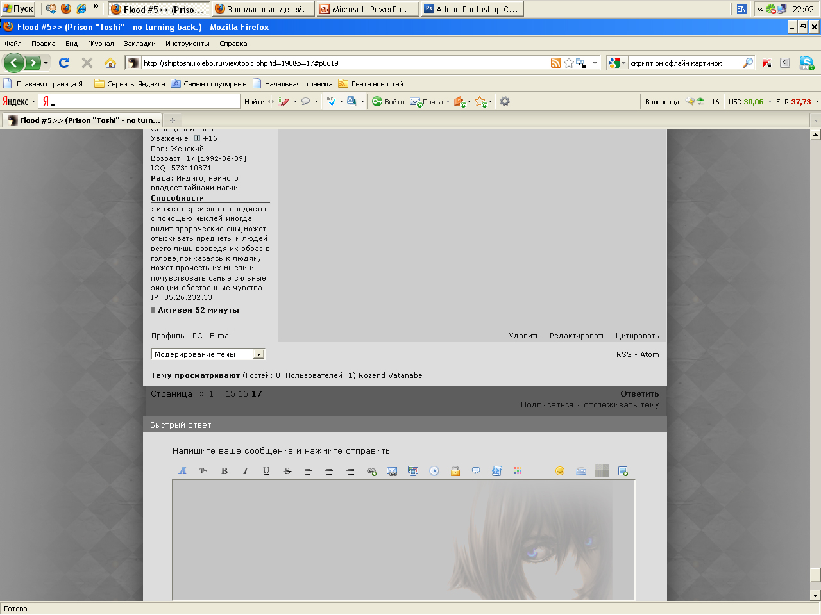Expand Yandex bookmarks star dropdown
Screen dimensions: 821x615
click(490, 101)
